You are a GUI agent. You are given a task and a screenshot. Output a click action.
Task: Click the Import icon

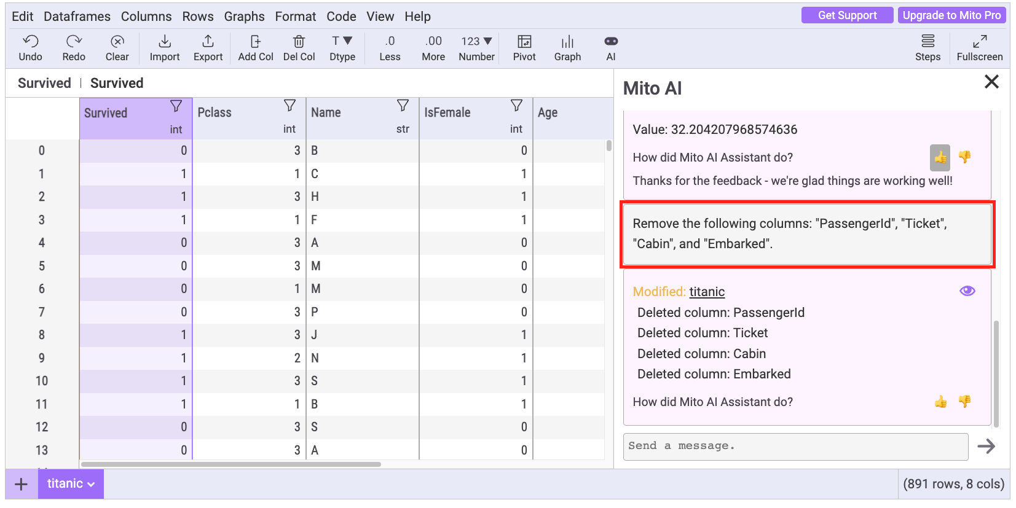(x=164, y=42)
